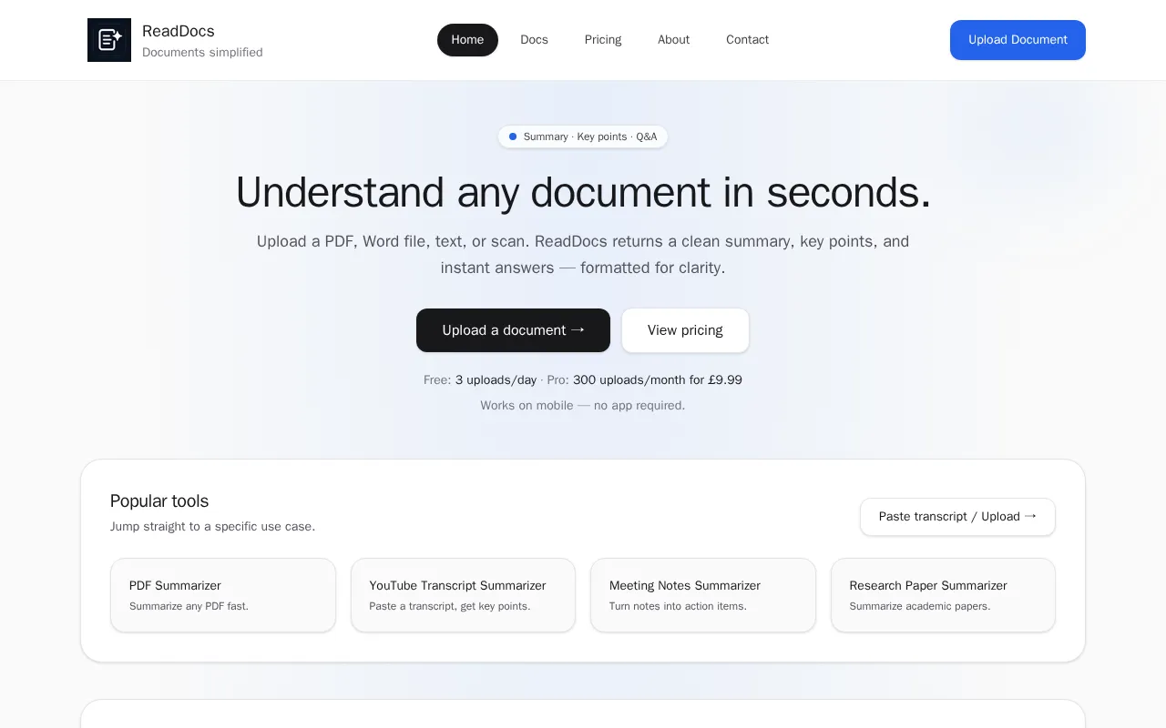Click the ReadDocs logo icon
Screen dimensions: 1166x728
tap(109, 40)
